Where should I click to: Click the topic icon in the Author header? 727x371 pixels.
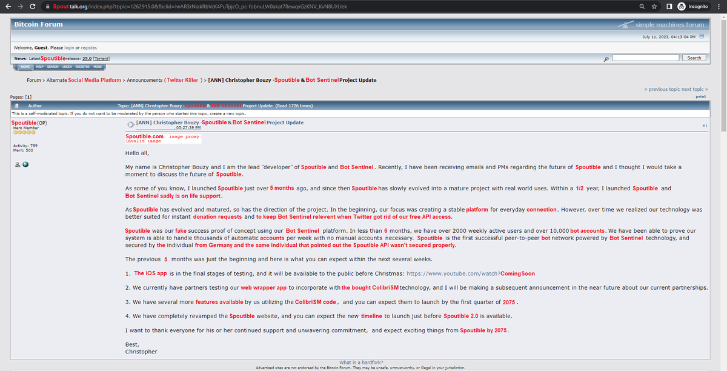click(x=16, y=105)
